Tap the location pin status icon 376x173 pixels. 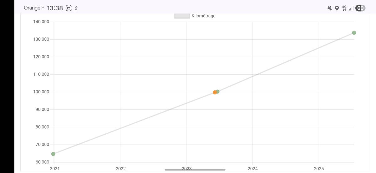click(337, 8)
